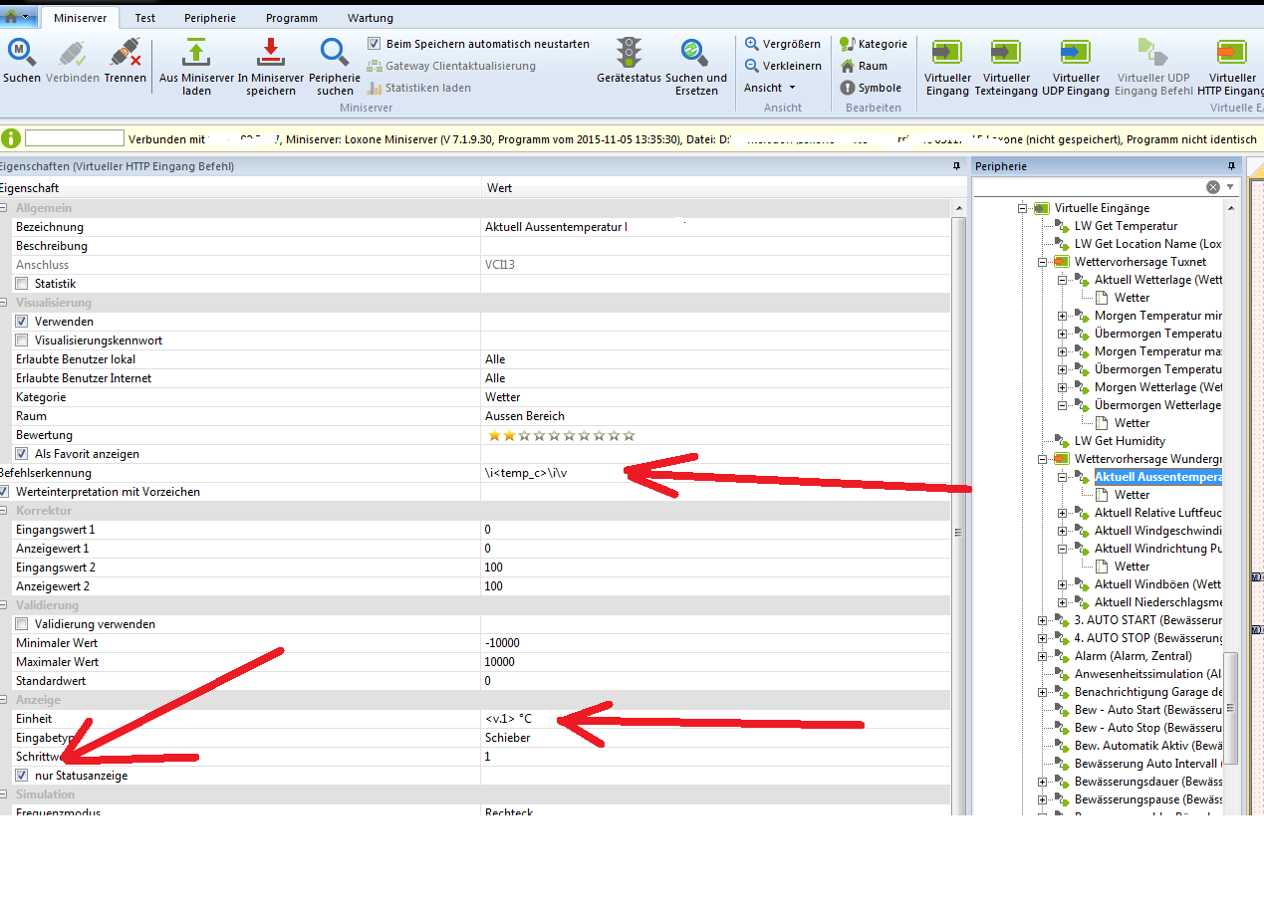Screen dimensions: 1264x908
Task: Collapse the Wettervorhersage Tuxnet tree node
Action: 1043,262
